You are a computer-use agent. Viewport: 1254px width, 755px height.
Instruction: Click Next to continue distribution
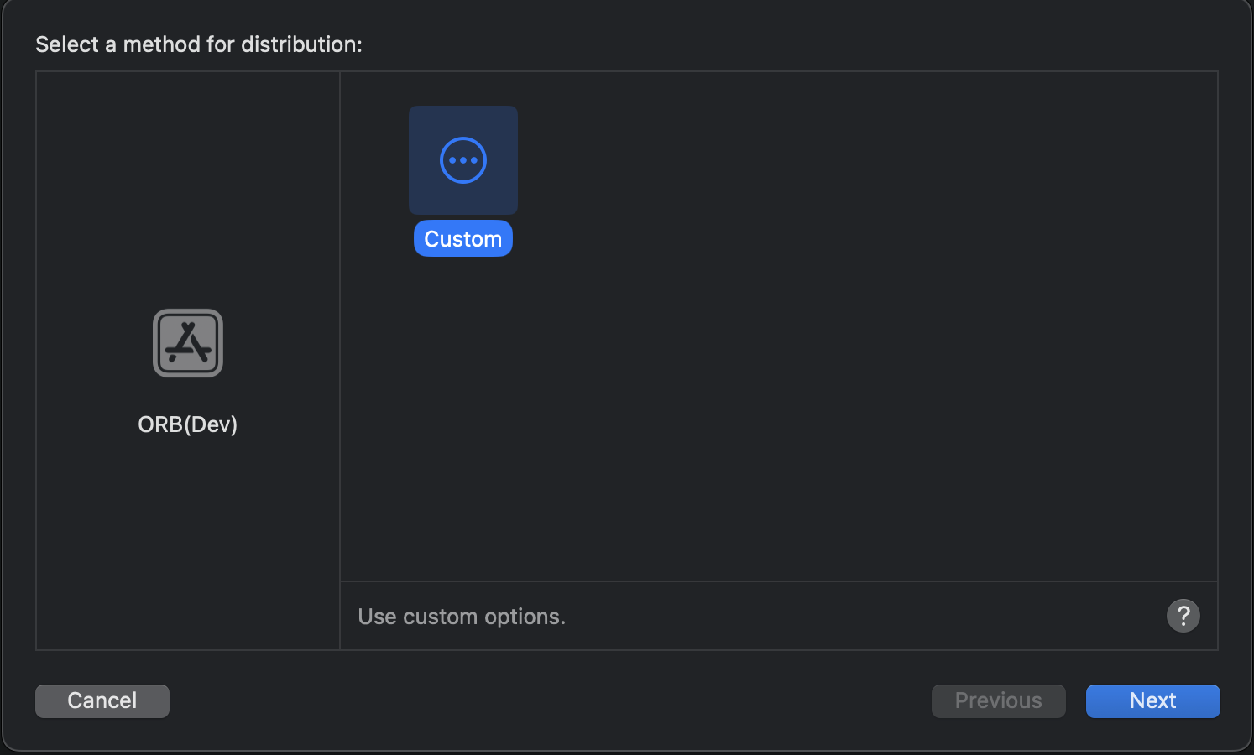(x=1152, y=700)
